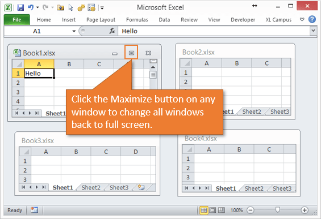Open the Undo history dropdown arrow
Viewport: 321px width, 219px height.
click(37, 7)
